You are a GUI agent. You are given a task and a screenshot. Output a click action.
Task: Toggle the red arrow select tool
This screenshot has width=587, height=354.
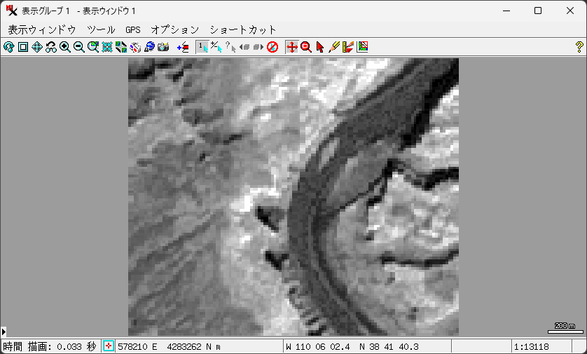pyautogui.click(x=320, y=47)
